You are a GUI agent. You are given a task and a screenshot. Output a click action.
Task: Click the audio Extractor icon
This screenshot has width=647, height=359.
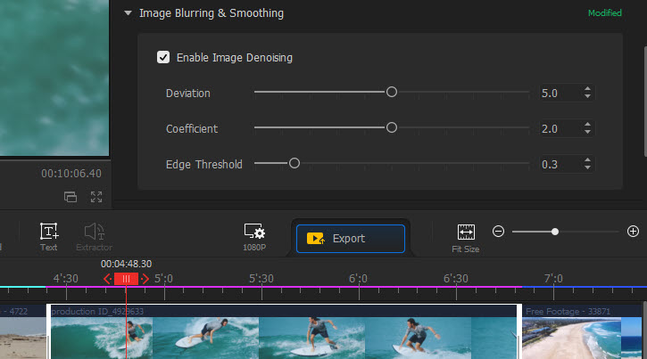[94, 232]
